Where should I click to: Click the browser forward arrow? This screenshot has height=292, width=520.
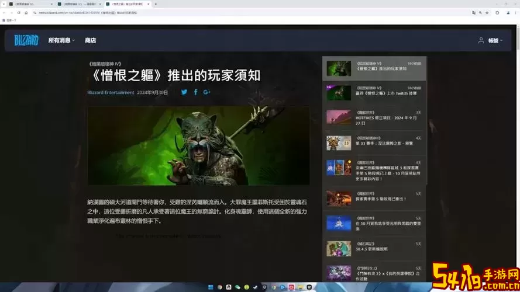[11, 13]
